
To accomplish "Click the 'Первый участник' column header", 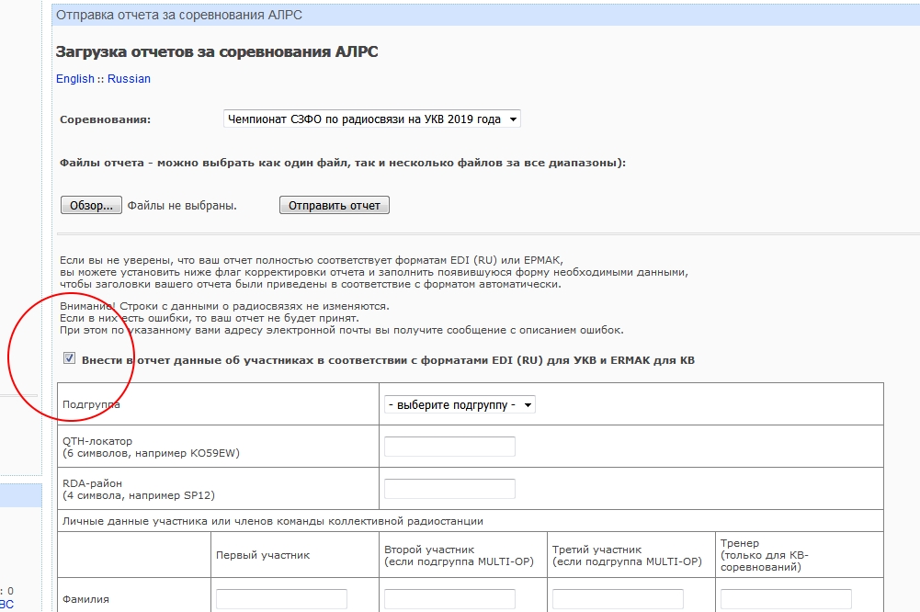I will pyautogui.click(x=263, y=555).
